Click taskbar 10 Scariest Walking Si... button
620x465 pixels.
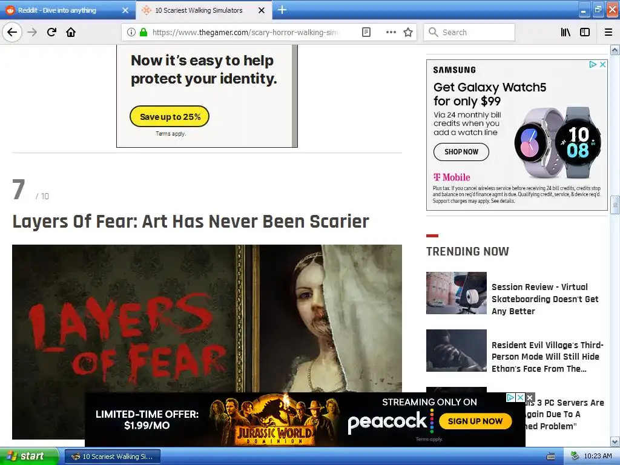[112, 457]
